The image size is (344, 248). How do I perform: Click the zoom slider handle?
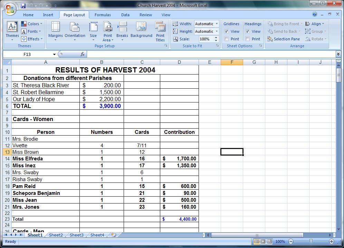[x=311, y=241]
